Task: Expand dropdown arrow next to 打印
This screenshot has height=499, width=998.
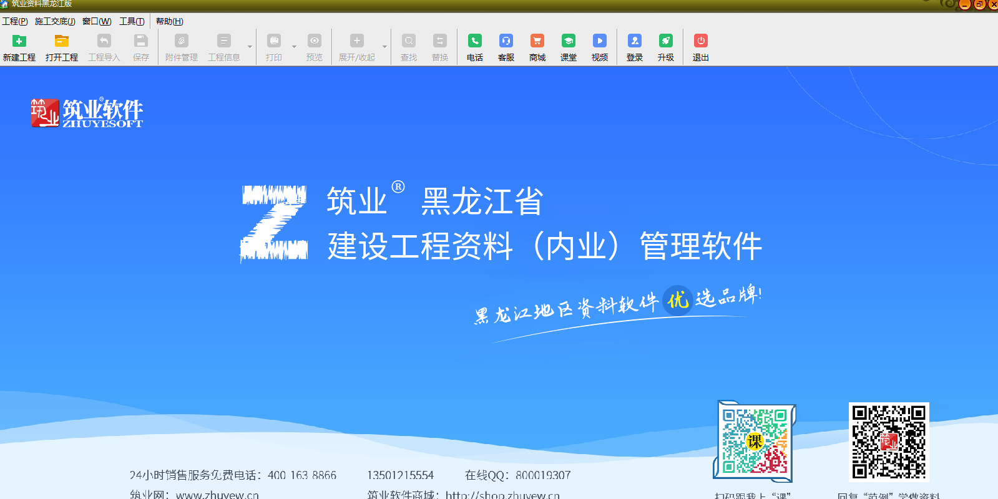Action: [x=294, y=47]
